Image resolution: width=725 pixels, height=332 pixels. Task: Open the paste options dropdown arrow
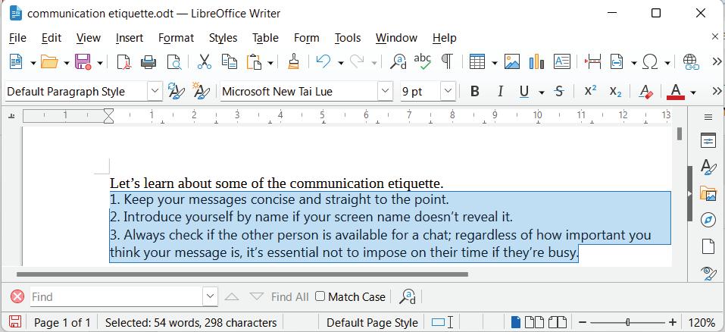click(270, 62)
